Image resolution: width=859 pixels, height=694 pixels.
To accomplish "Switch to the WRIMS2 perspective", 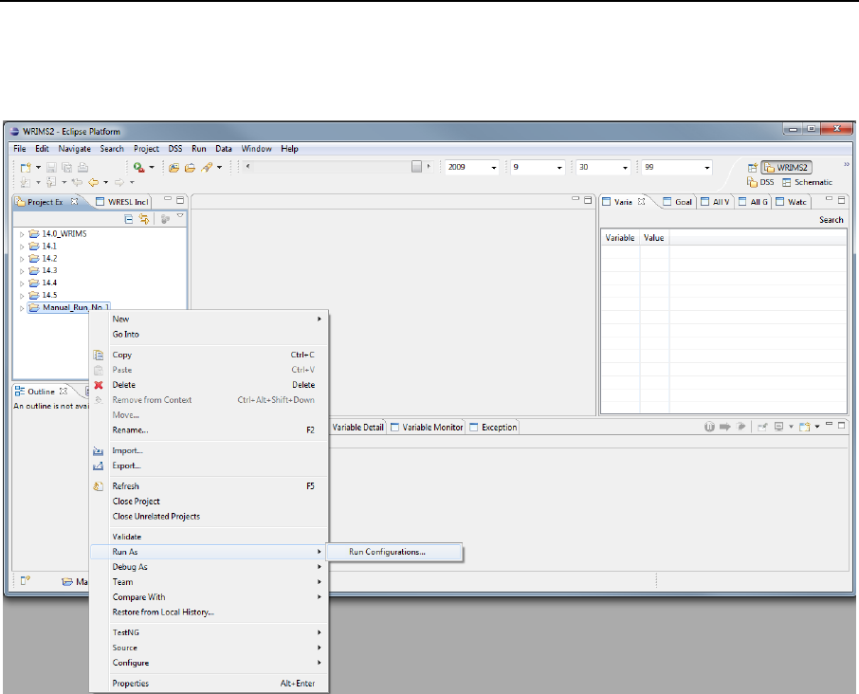I will 786,168.
